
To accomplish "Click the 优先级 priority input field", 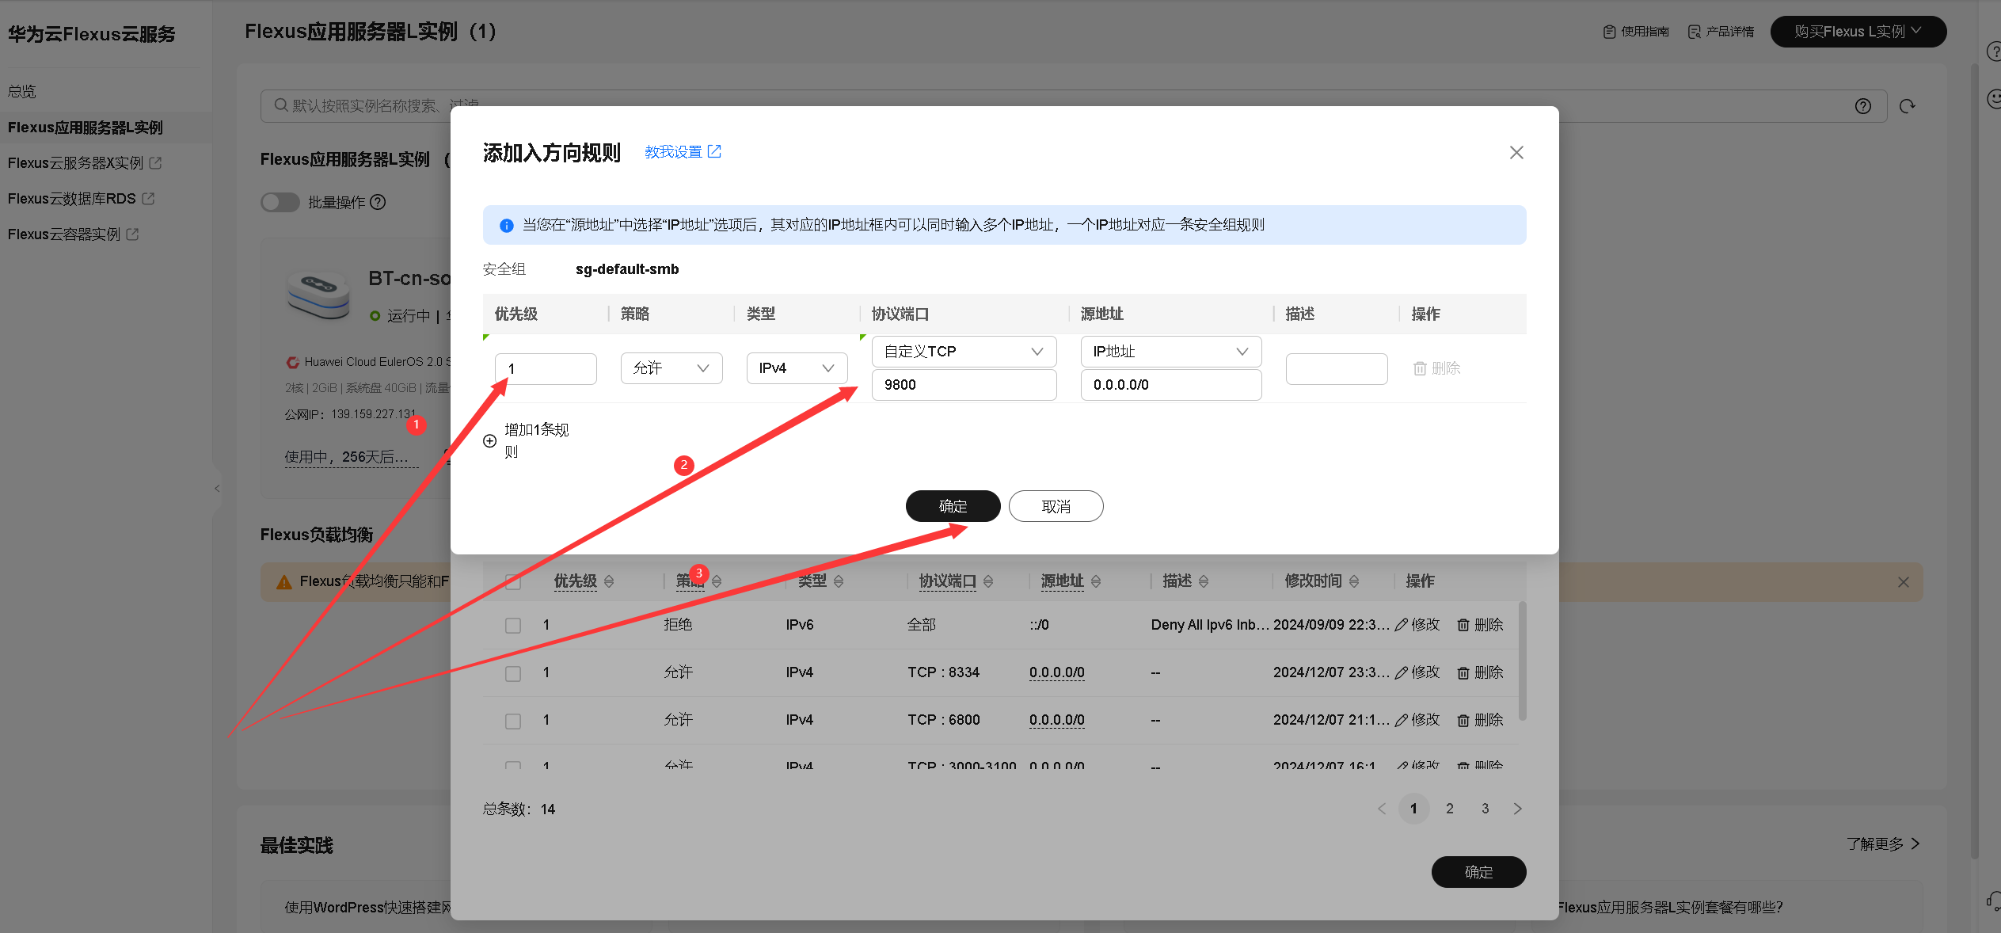I will tap(546, 368).
